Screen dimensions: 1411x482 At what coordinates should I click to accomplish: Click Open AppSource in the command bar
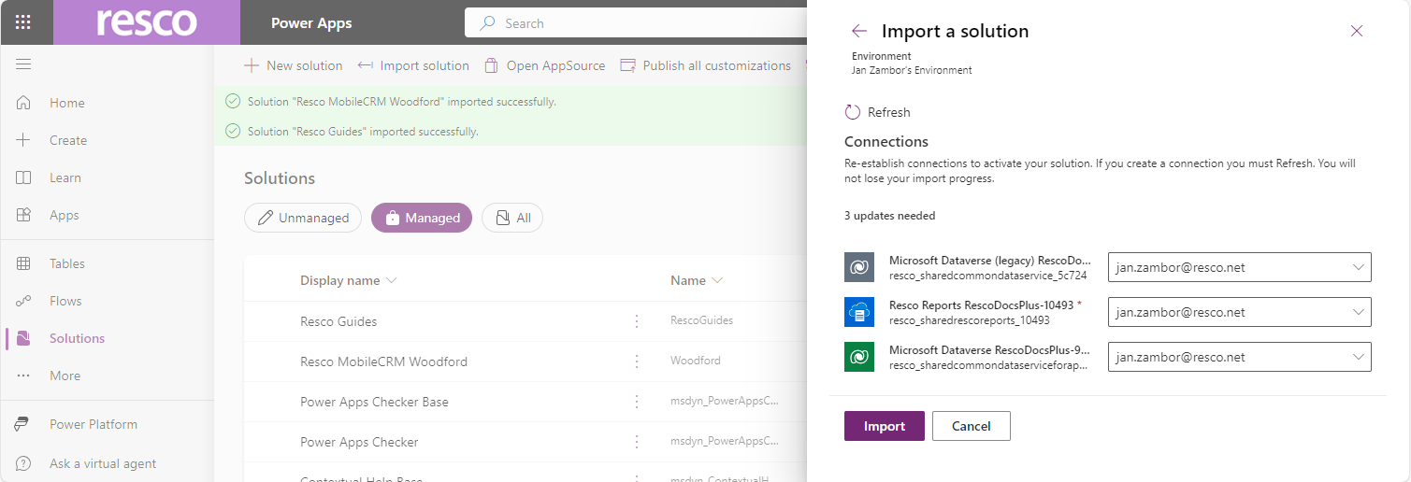544,65
